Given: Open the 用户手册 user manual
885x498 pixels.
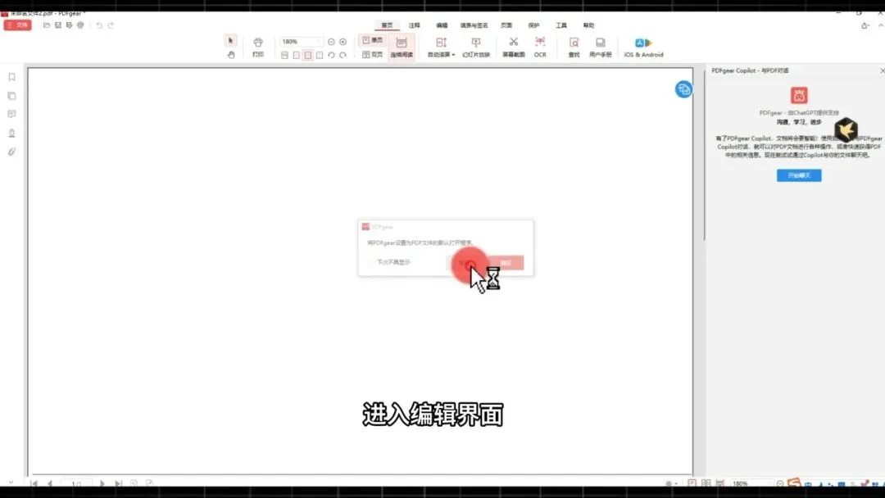Looking at the screenshot, I should [x=601, y=48].
